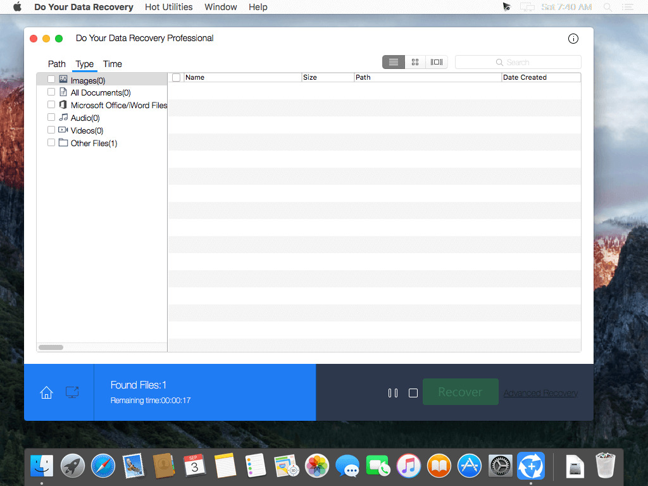Open Do Your Data Recovery app menu

pyautogui.click(x=84, y=7)
